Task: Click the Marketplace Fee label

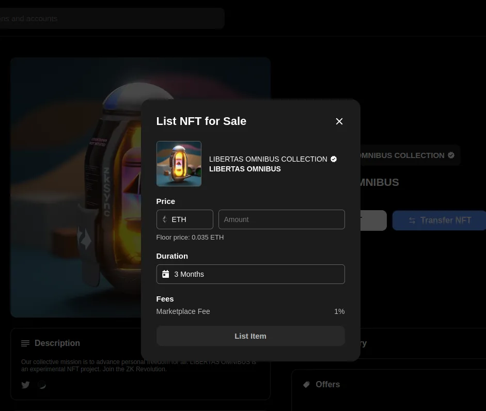Action: [183, 311]
